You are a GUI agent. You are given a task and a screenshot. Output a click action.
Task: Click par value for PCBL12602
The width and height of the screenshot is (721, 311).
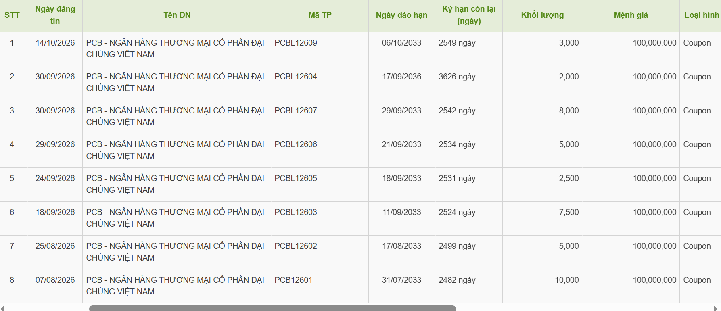click(x=654, y=246)
